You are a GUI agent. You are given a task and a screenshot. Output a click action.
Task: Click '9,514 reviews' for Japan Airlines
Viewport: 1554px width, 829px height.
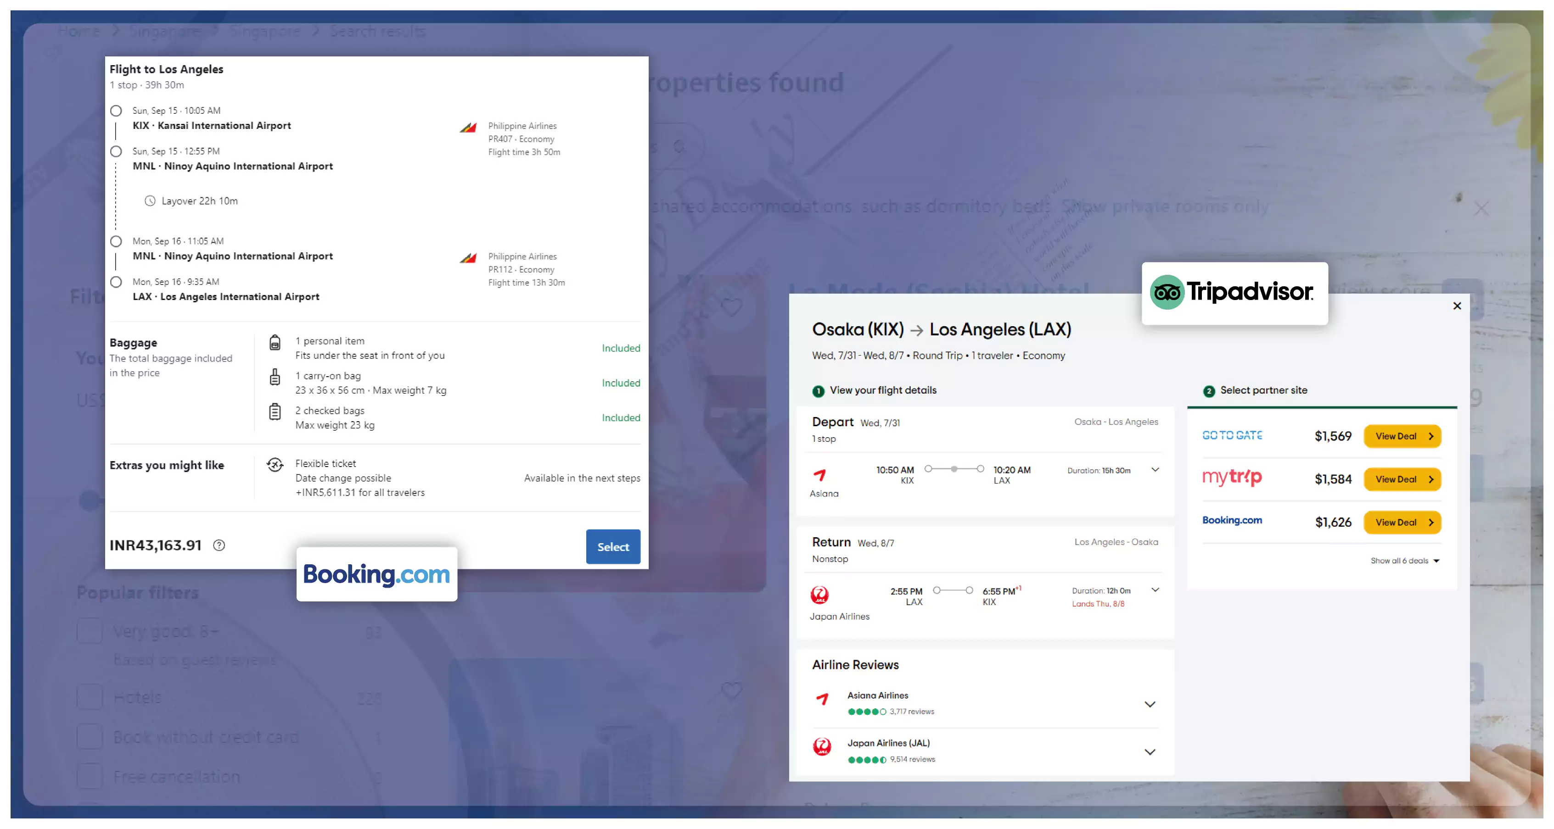click(912, 759)
